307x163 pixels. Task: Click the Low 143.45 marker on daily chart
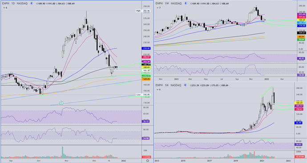point(143,94)
